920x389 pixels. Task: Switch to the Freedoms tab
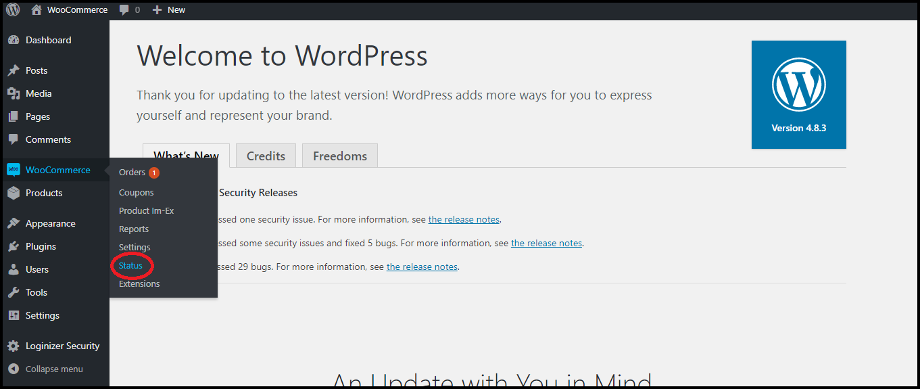339,156
